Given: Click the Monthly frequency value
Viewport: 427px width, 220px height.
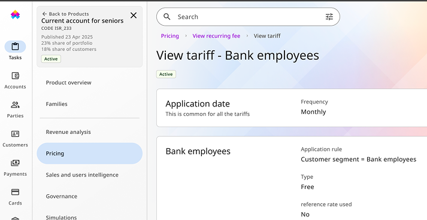Looking at the screenshot, I should 313,112.
